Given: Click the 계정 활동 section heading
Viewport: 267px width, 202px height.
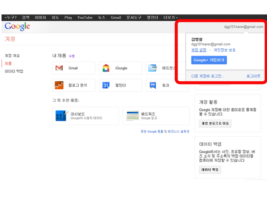Looking at the screenshot, I should click(x=208, y=102).
